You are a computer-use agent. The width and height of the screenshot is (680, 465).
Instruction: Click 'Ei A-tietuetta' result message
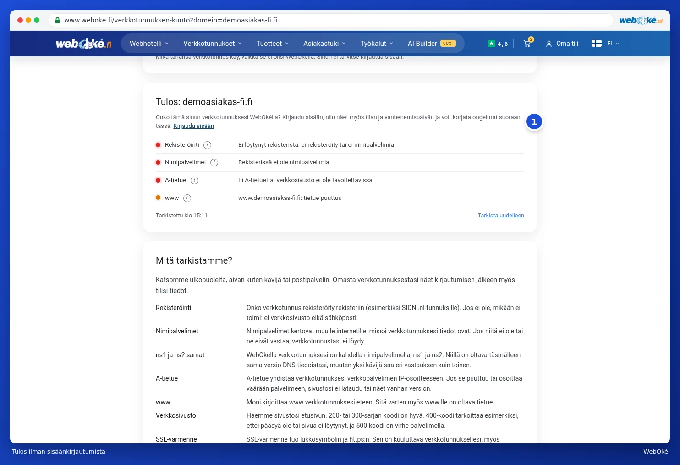point(305,180)
